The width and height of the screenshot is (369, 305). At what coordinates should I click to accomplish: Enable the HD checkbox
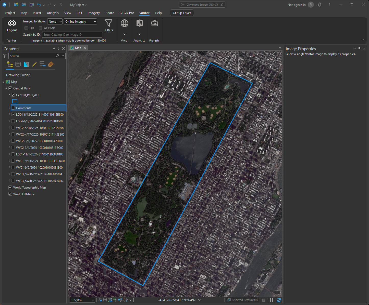pyautogui.click(x=26, y=28)
